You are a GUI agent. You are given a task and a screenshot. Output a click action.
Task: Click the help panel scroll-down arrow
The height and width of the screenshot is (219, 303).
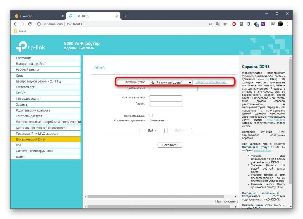coord(291,207)
